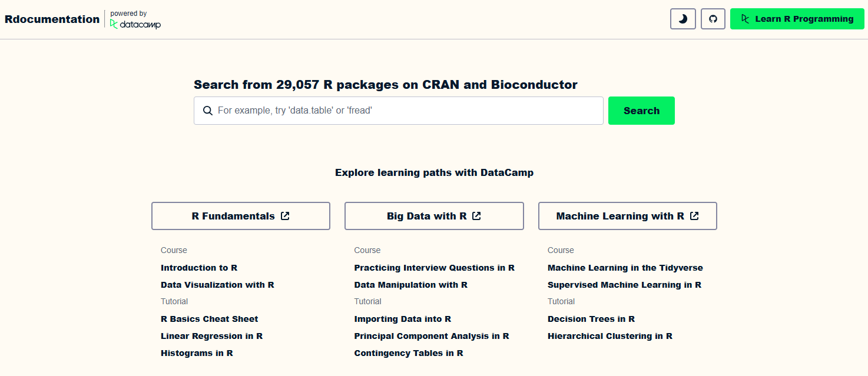Open Machine Learning in the Tidyverse course
868x376 pixels.
pos(625,268)
